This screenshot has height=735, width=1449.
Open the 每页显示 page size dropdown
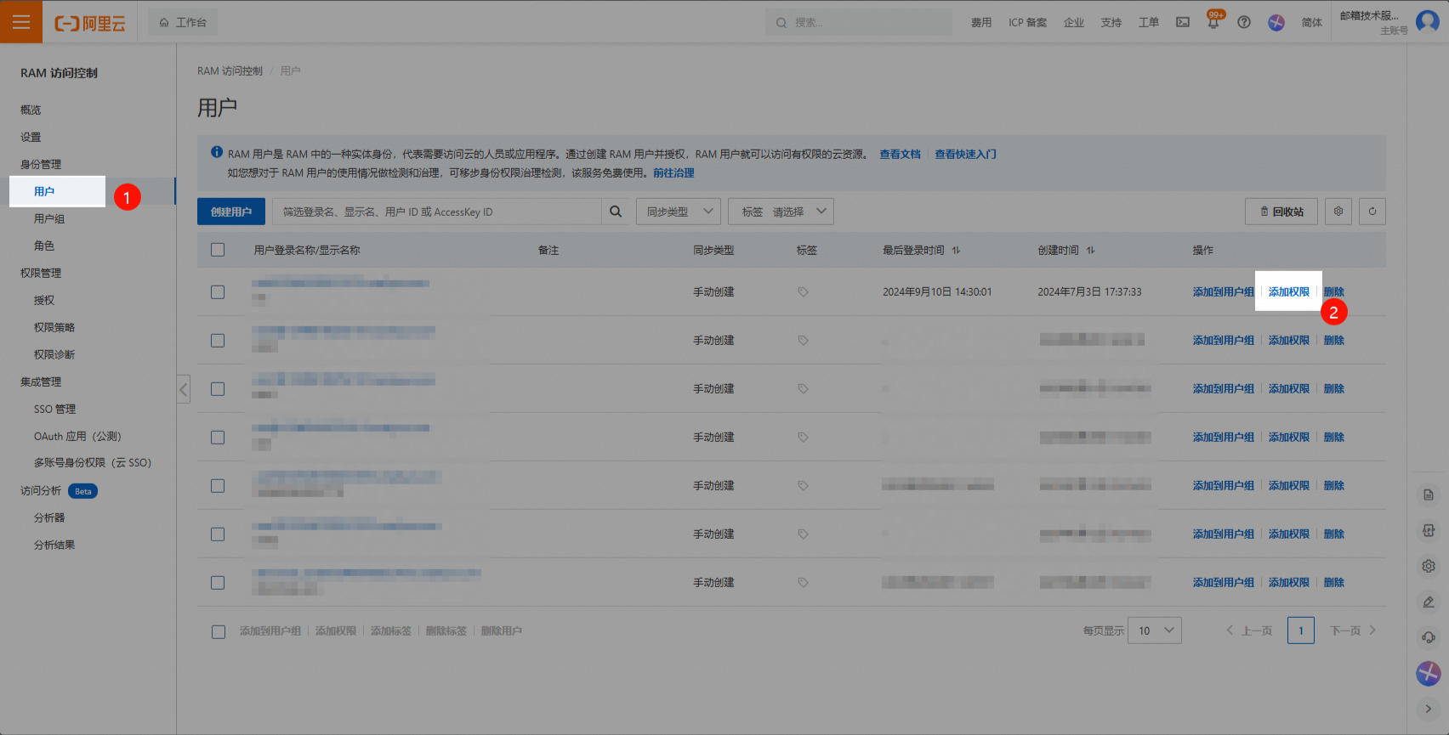tap(1155, 630)
